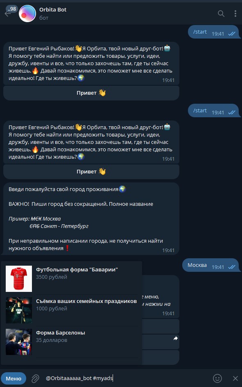Image resolution: width=242 pixels, height=387 pixels.
Task: Clear the inline query with the X icon
Action: pos(235,378)
